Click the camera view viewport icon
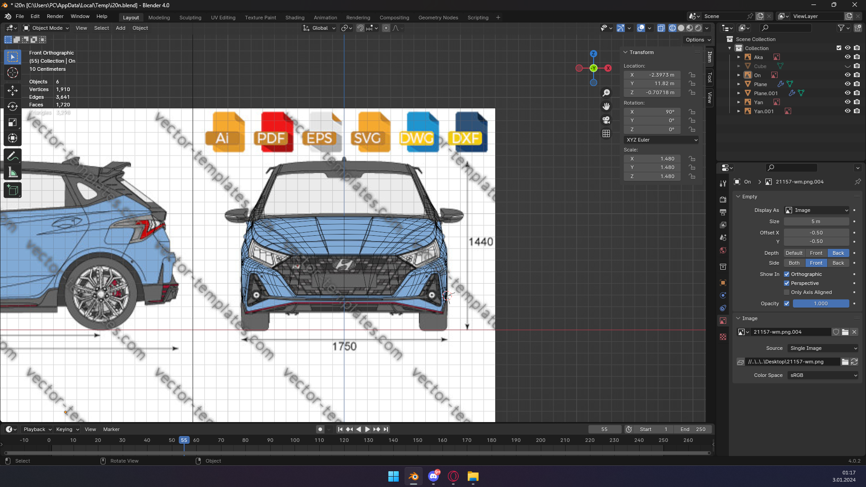Image resolution: width=866 pixels, height=487 pixels. 606,120
